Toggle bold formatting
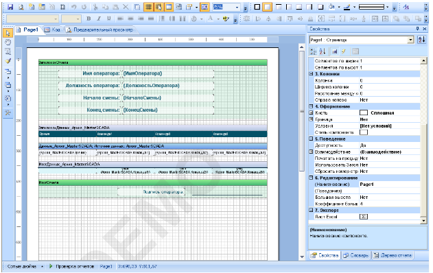433x273 pixels. (x=89, y=19)
